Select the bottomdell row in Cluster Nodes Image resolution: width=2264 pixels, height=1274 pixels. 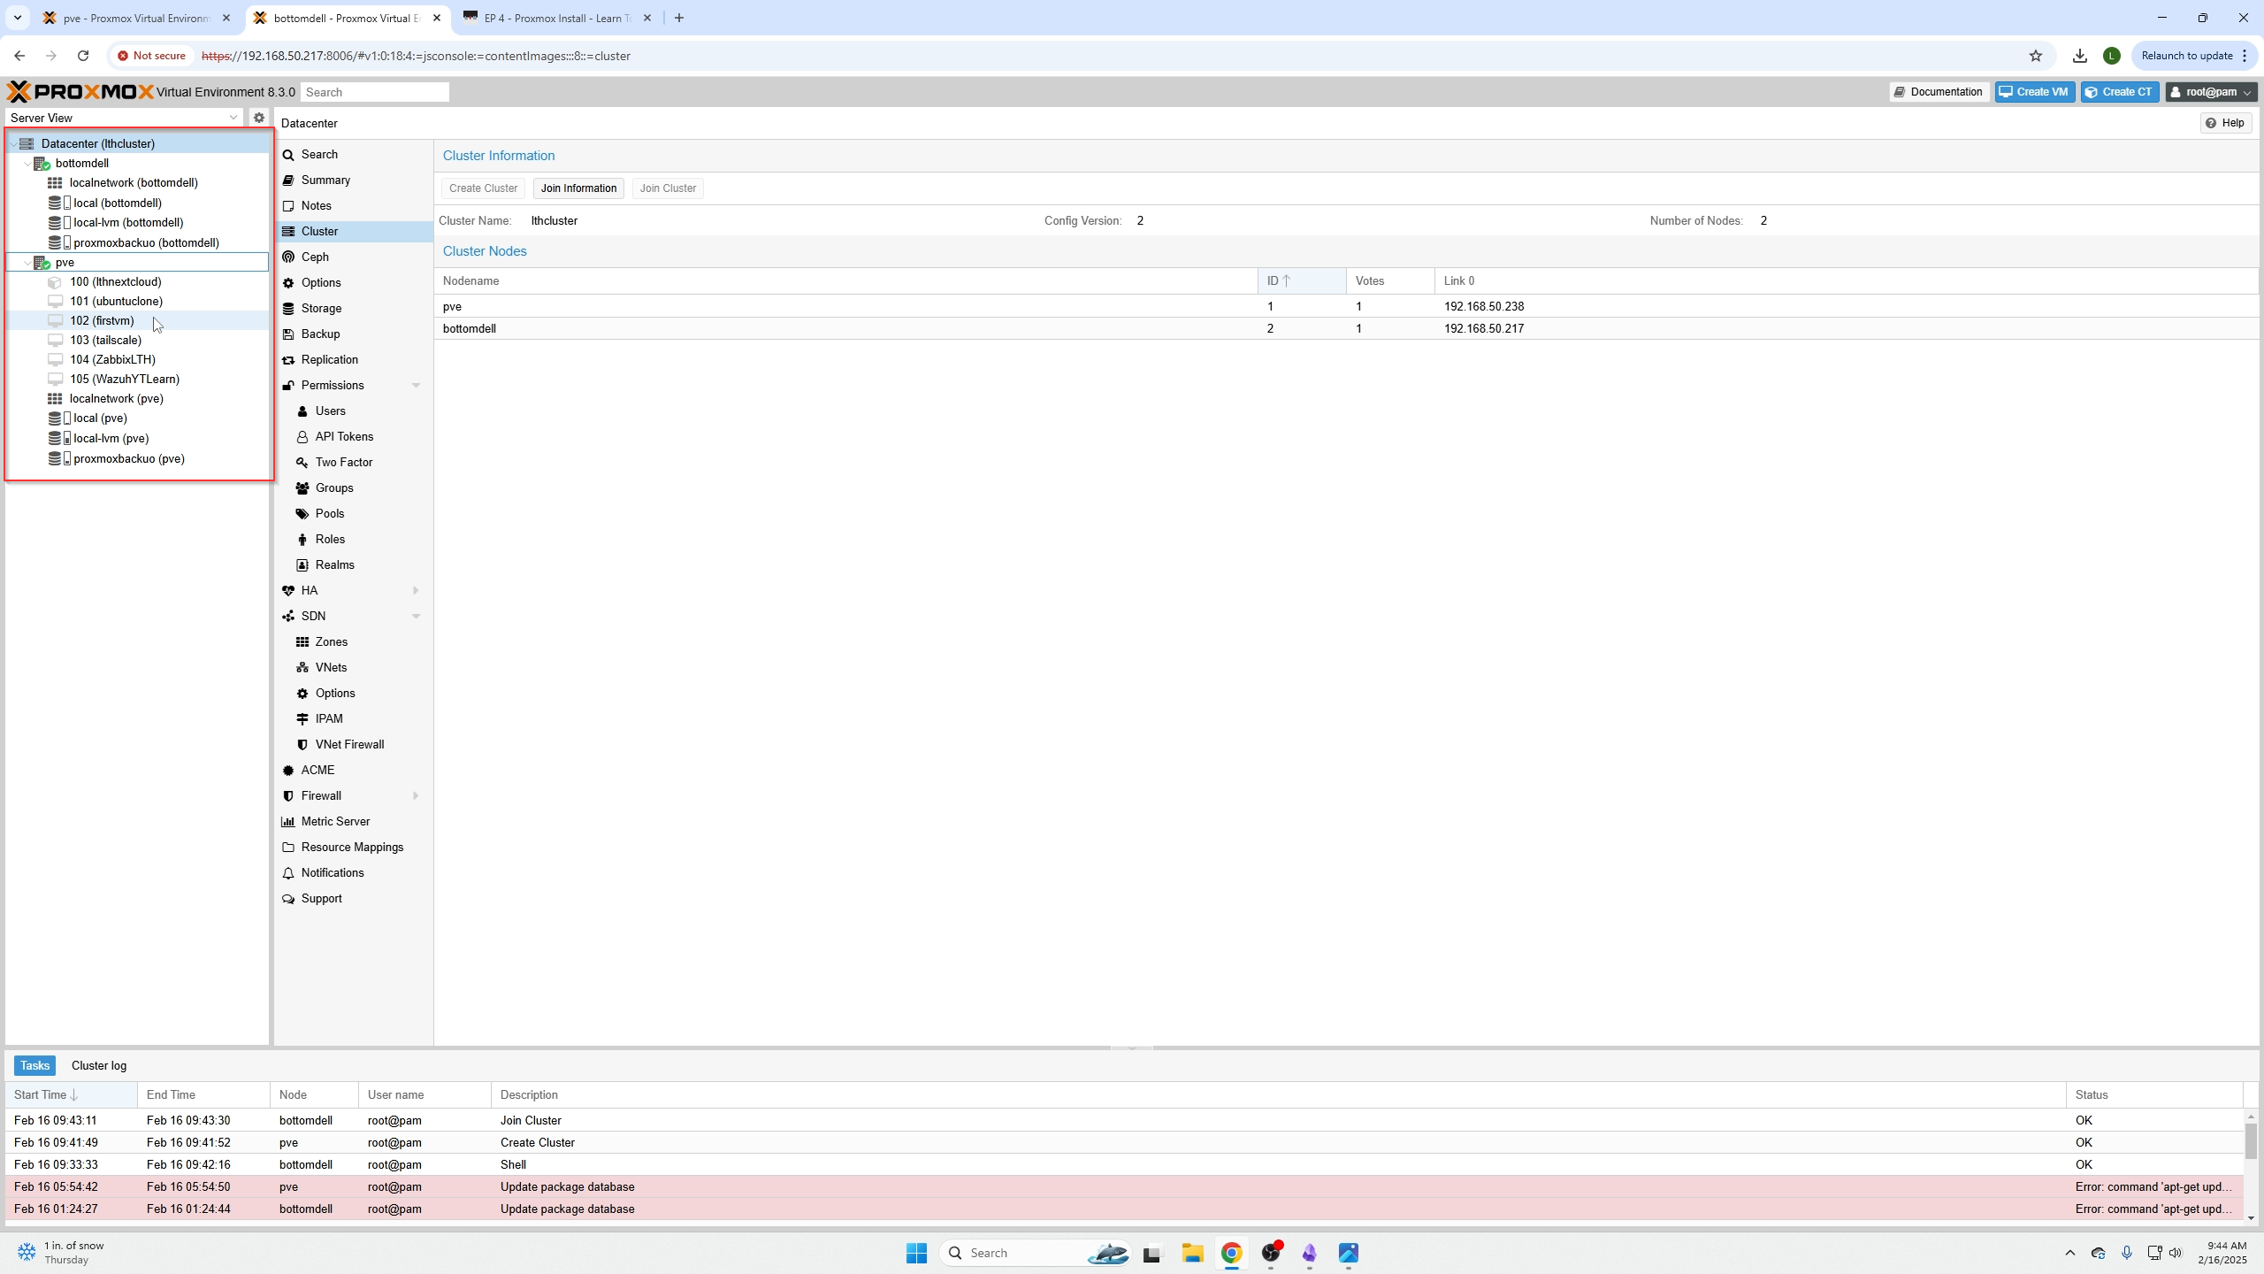tap(1346, 328)
